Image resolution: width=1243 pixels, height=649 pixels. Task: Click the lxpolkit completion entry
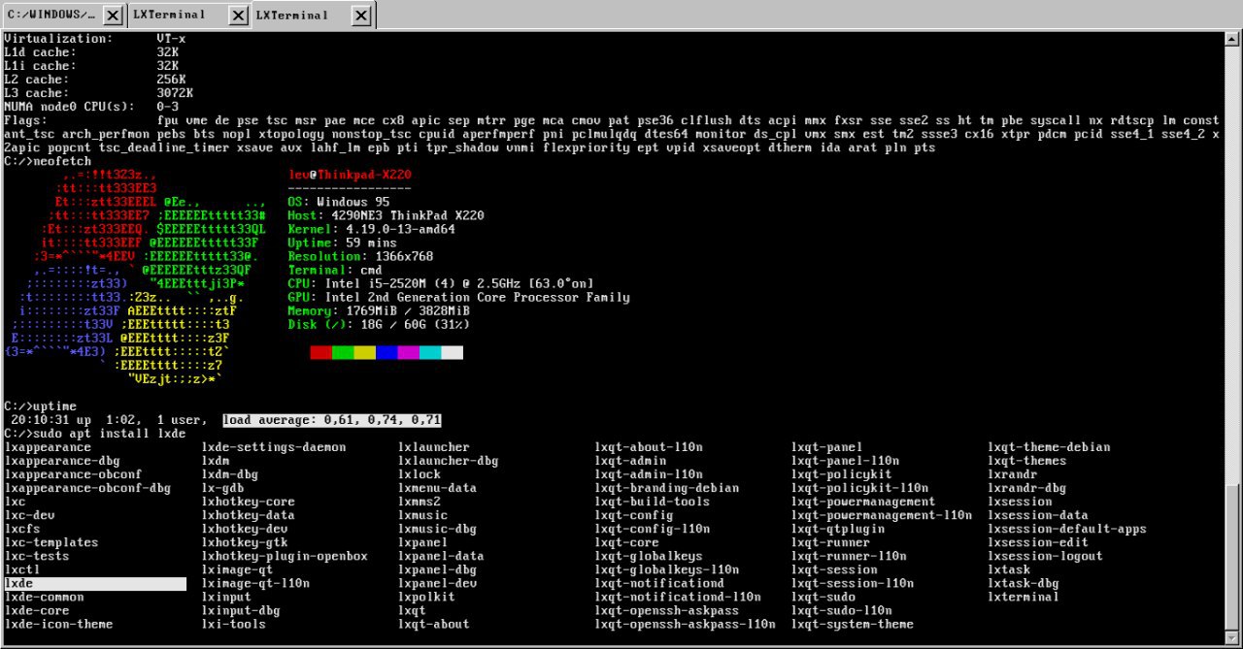427,597
